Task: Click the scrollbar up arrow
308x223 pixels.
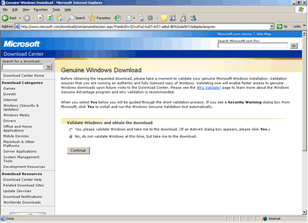Action: pyautogui.click(x=304, y=34)
